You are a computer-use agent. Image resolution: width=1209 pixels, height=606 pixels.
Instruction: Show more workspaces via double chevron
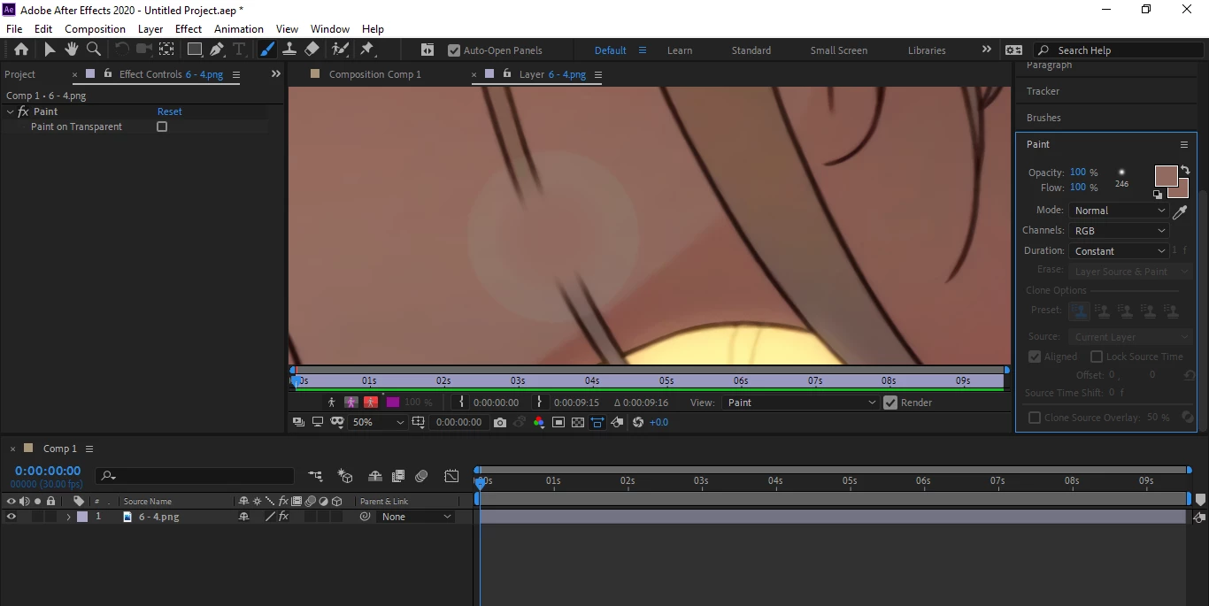point(986,50)
